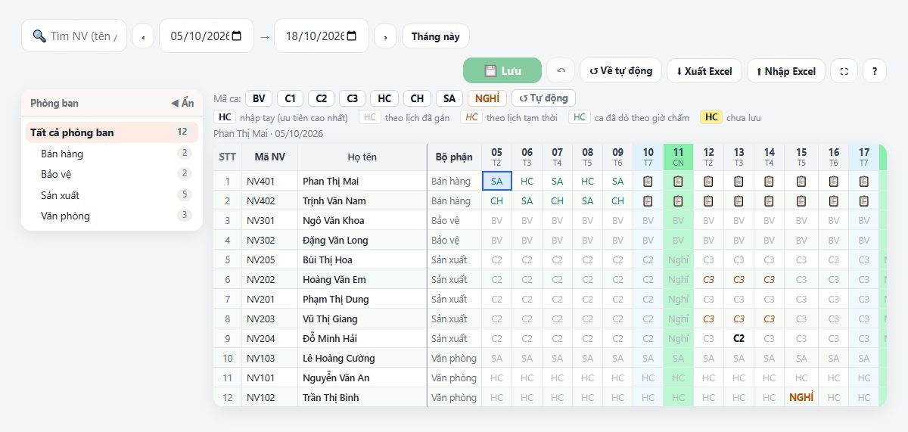This screenshot has height=432, width=908.
Task: Open help with the question mark button
Action: [x=875, y=70]
